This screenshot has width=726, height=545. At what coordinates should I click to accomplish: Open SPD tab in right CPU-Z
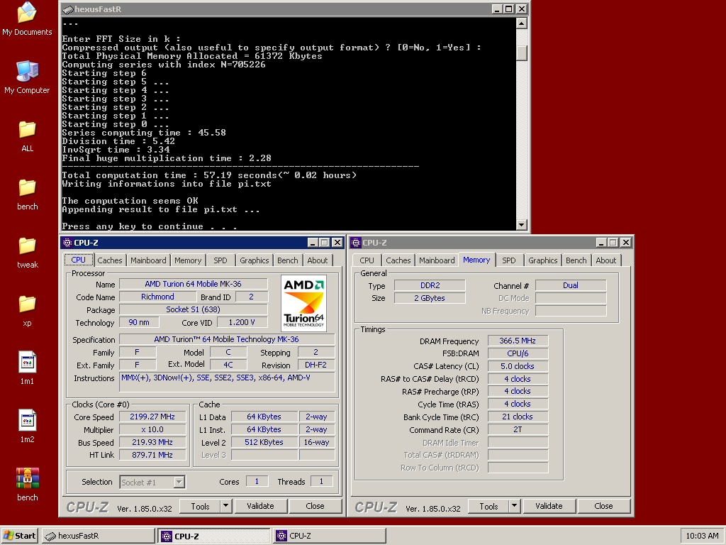pos(509,260)
